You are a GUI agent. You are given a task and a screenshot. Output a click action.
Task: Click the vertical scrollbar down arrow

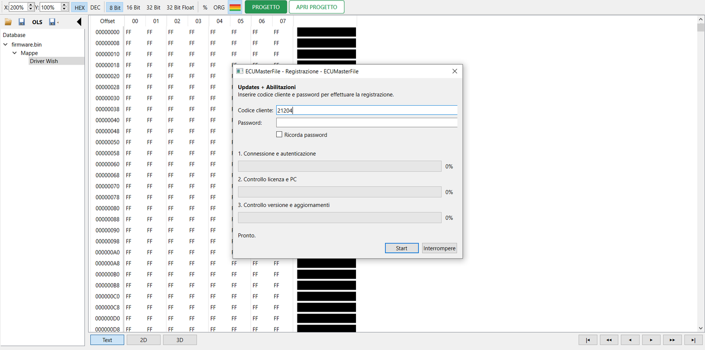(701, 328)
